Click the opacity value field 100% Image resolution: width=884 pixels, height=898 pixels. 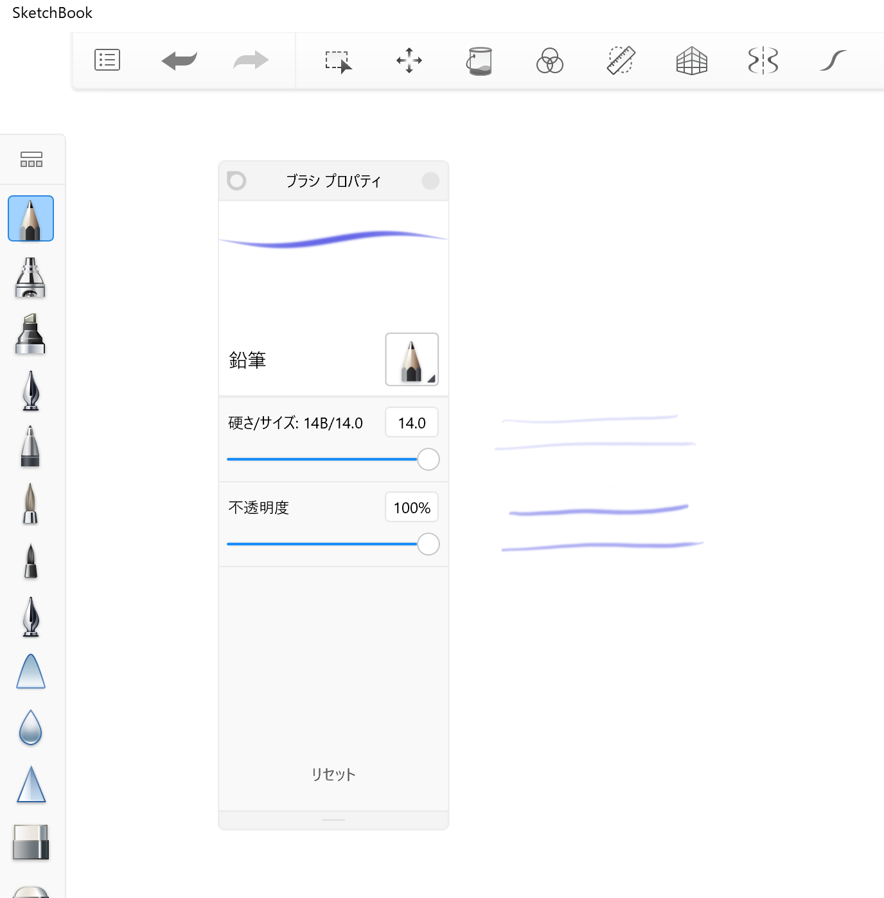click(x=412, y=507)
